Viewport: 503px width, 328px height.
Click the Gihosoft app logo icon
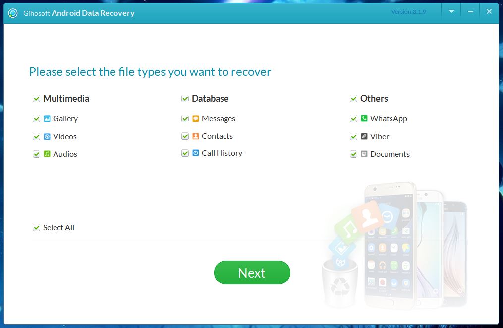13,13
